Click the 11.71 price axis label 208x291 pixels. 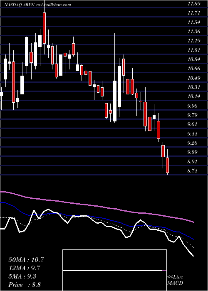194,13
